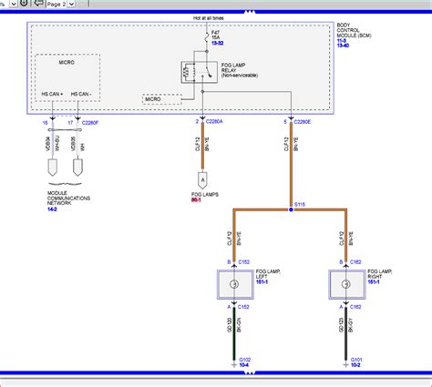Click the BK-GY wire color label
Image resolution: width=432 pixels, height=387 pixels.
pos(351,325)
